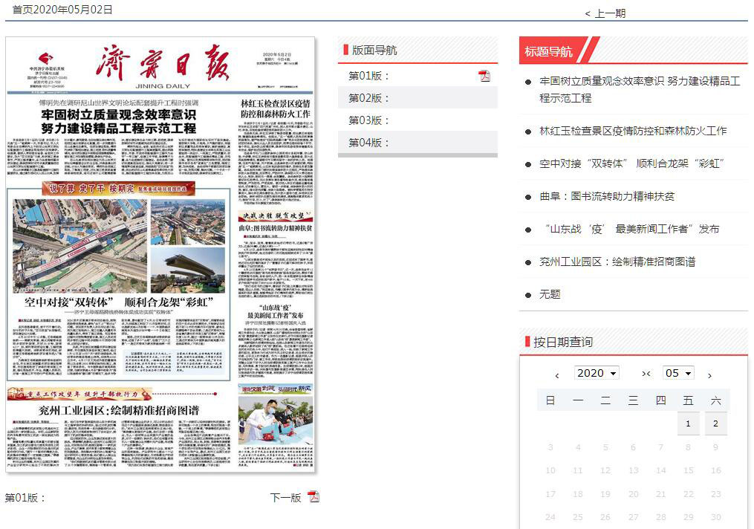754x529 pixels.
Task: Click the 2020年05月02日 date text
Action: point(74,10)
